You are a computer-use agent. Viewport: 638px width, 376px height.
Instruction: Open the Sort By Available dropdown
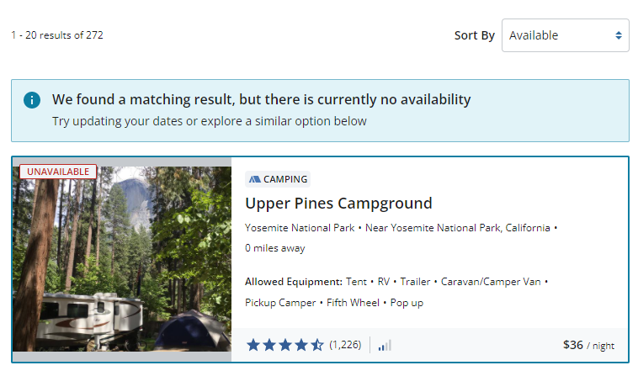click(565, 35)
